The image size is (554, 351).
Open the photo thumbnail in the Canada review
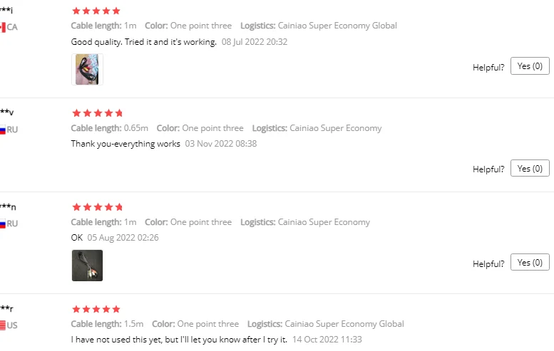pos(87,70)
